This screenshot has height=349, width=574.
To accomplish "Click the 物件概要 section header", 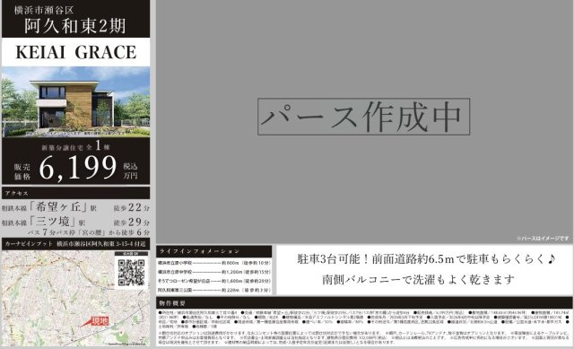I will (364, 303).
